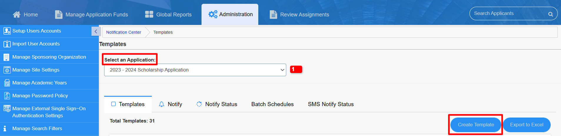561x136 pixels.
Task: Click the Manage Application Funds document icon
Action: (x=59, y=14)
